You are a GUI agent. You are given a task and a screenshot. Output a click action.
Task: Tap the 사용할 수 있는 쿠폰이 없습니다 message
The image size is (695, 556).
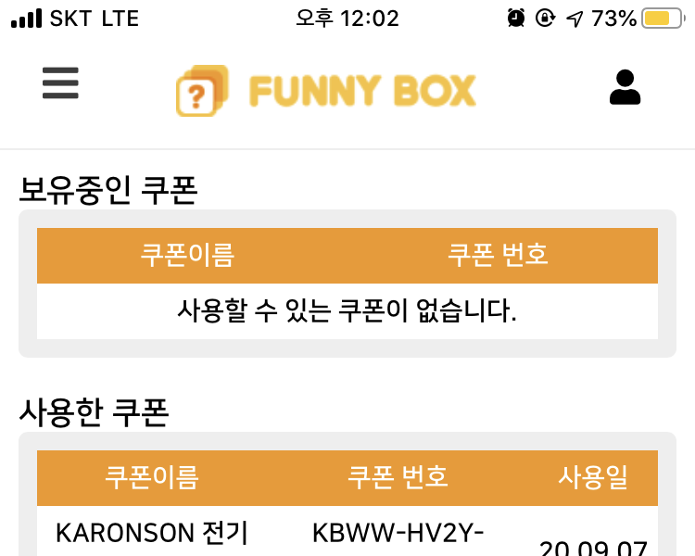(347, 310)
